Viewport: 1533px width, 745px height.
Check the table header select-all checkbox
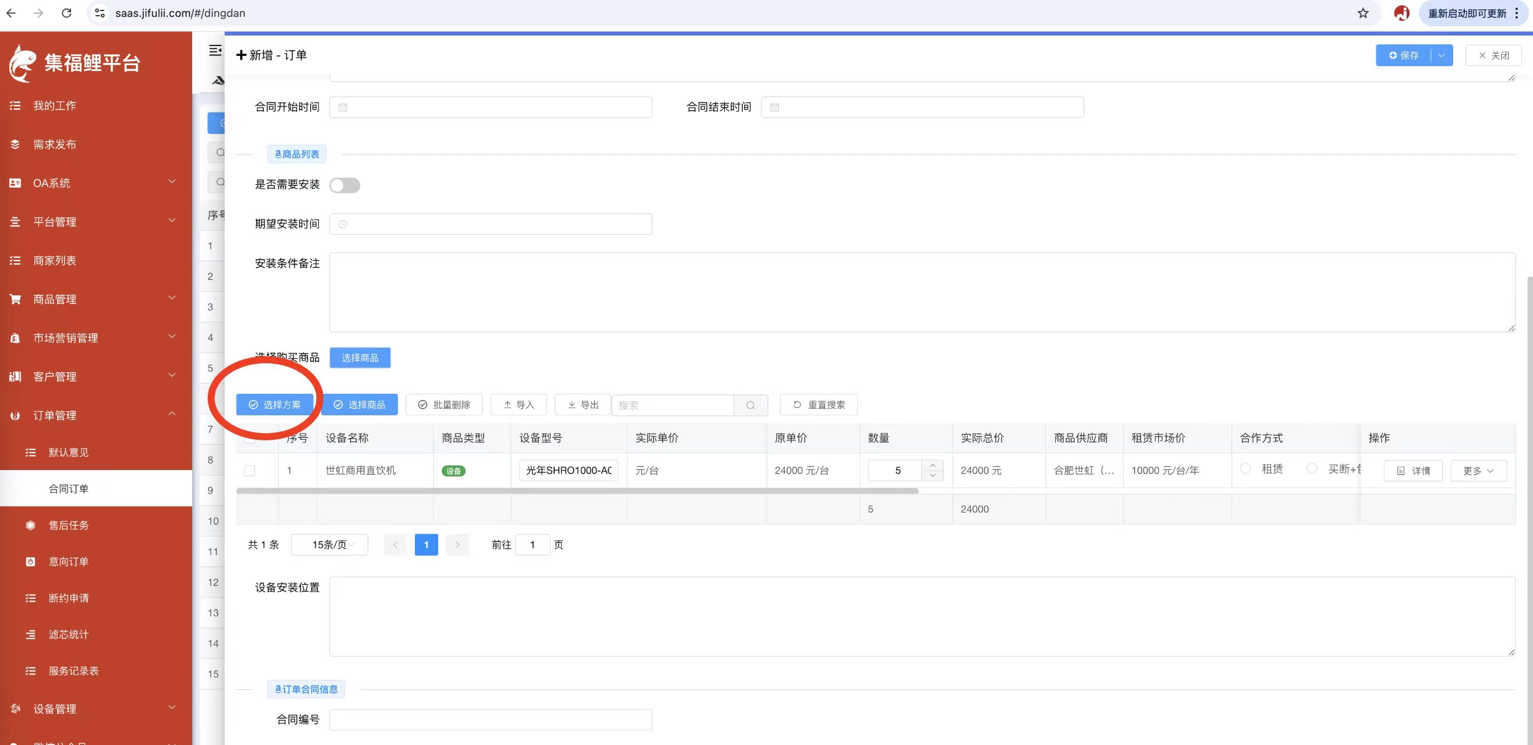[250, 439]
